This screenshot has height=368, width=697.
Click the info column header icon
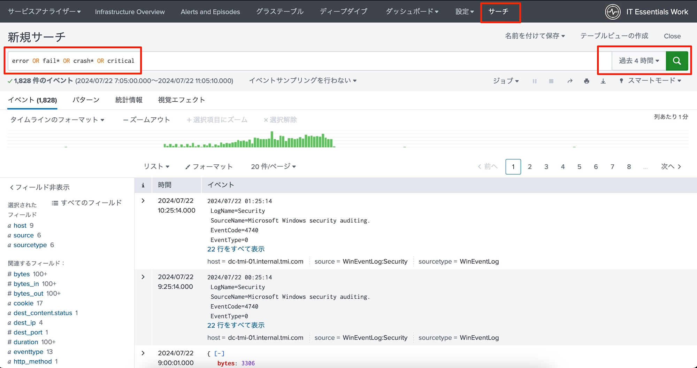(143, 185)
